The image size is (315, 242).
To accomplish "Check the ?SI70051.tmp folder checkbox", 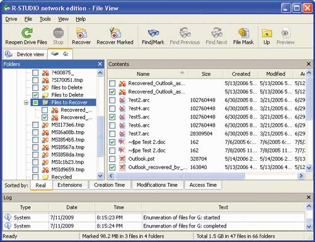I will pyautogui.click(x=35, y=80).
